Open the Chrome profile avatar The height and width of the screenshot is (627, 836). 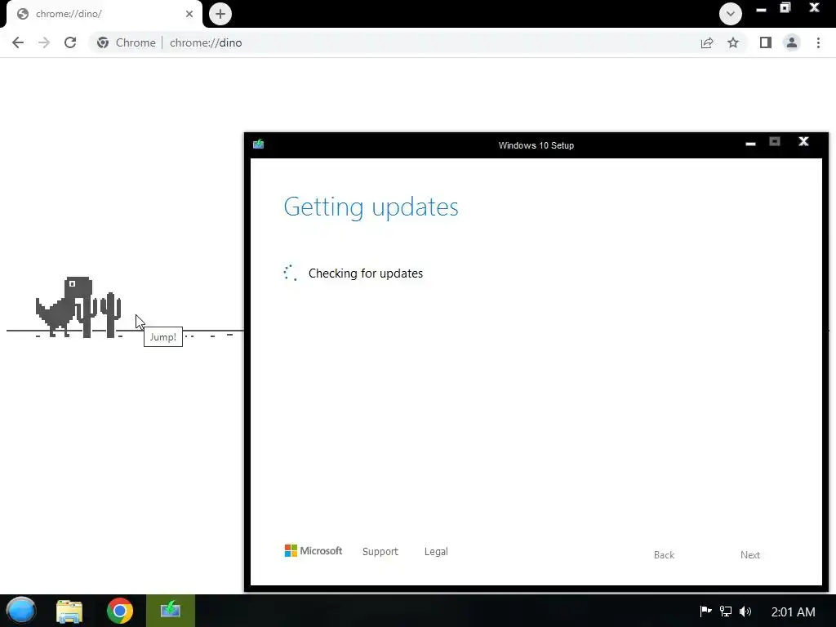pos(792,42)
